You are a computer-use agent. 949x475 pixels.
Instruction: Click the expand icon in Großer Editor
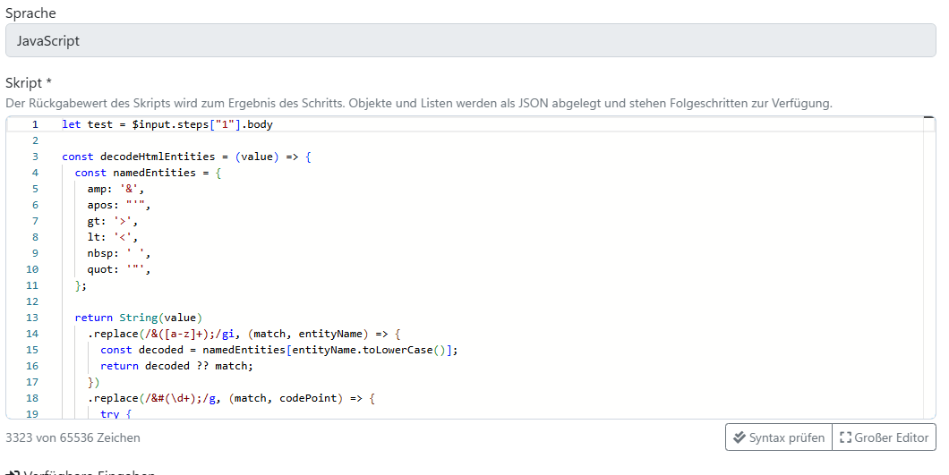pyautogui.click(x=845, y=437)
